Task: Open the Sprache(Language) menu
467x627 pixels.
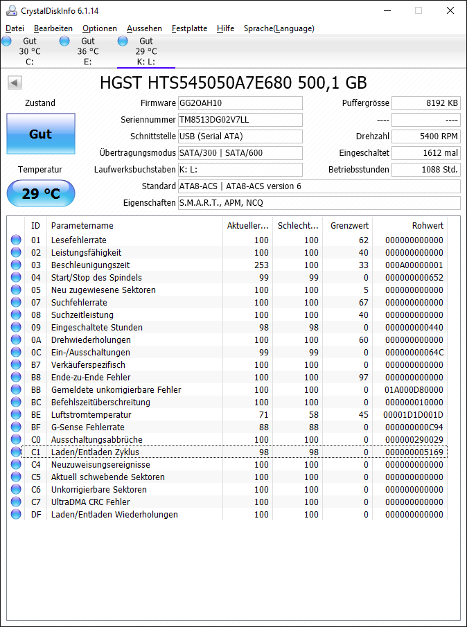Action: 279,28
